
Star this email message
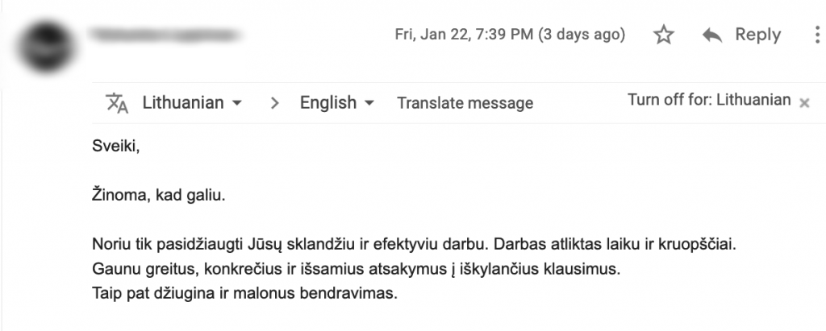coord(663,35)
